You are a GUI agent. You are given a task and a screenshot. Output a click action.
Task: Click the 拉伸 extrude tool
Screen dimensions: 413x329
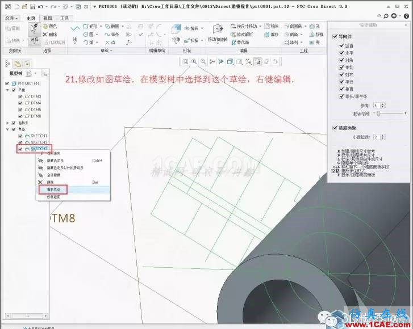pyautogui.click(x=176, y=33)
